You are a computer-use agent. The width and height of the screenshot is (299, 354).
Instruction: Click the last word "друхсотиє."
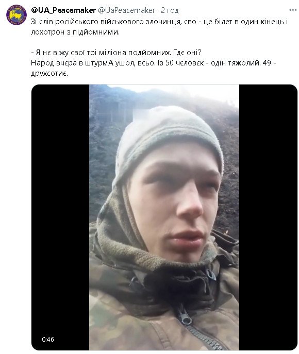click(49, 73)
